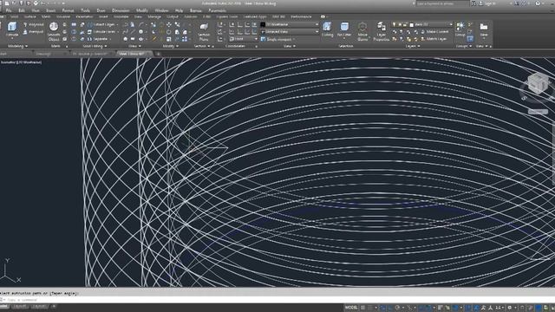This screenshot has height=312, width=555.
Task: Click the visual style black swatch
Action: [x=263, y=24]
